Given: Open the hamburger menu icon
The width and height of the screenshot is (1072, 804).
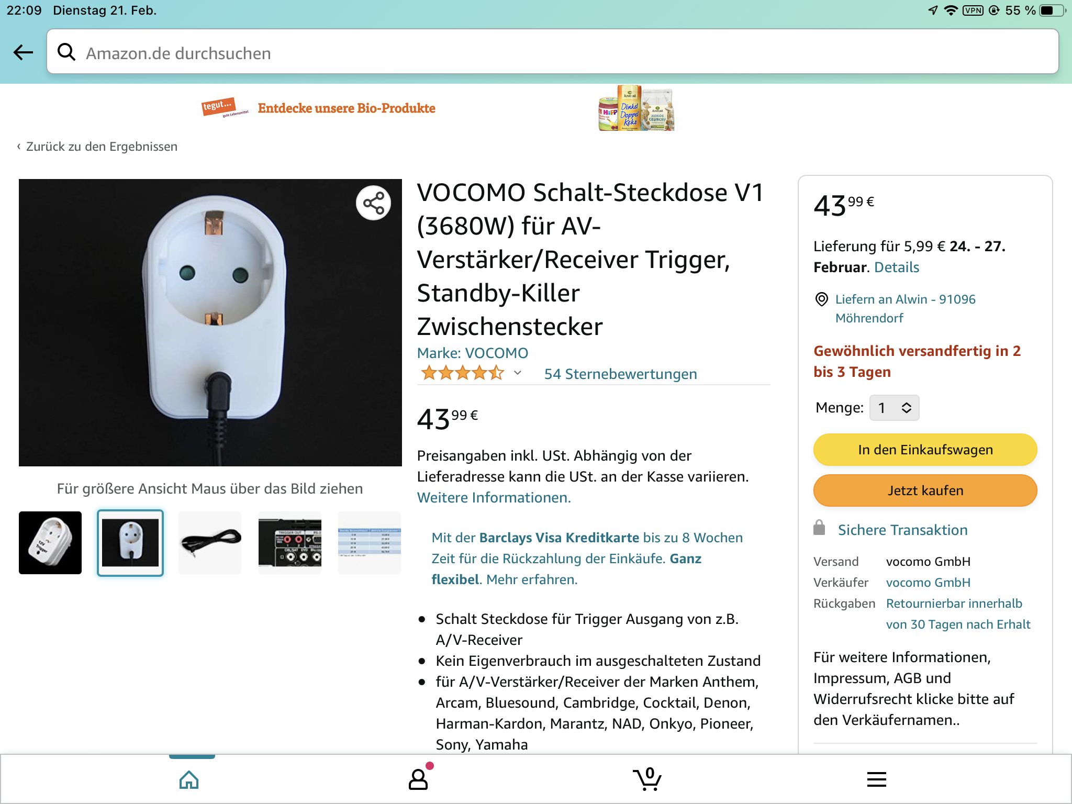Looking at the screenshot, I should pos(877,779).
